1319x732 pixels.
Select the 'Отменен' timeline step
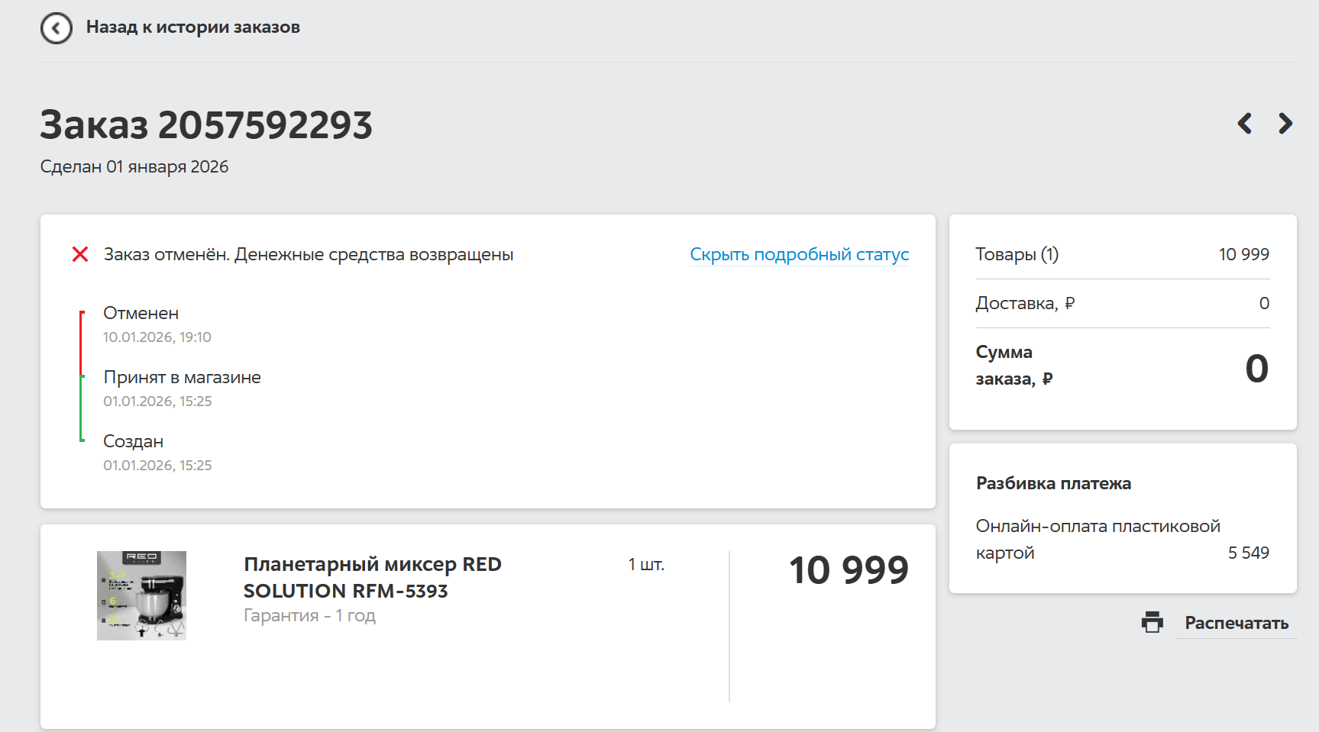[141, 314]
